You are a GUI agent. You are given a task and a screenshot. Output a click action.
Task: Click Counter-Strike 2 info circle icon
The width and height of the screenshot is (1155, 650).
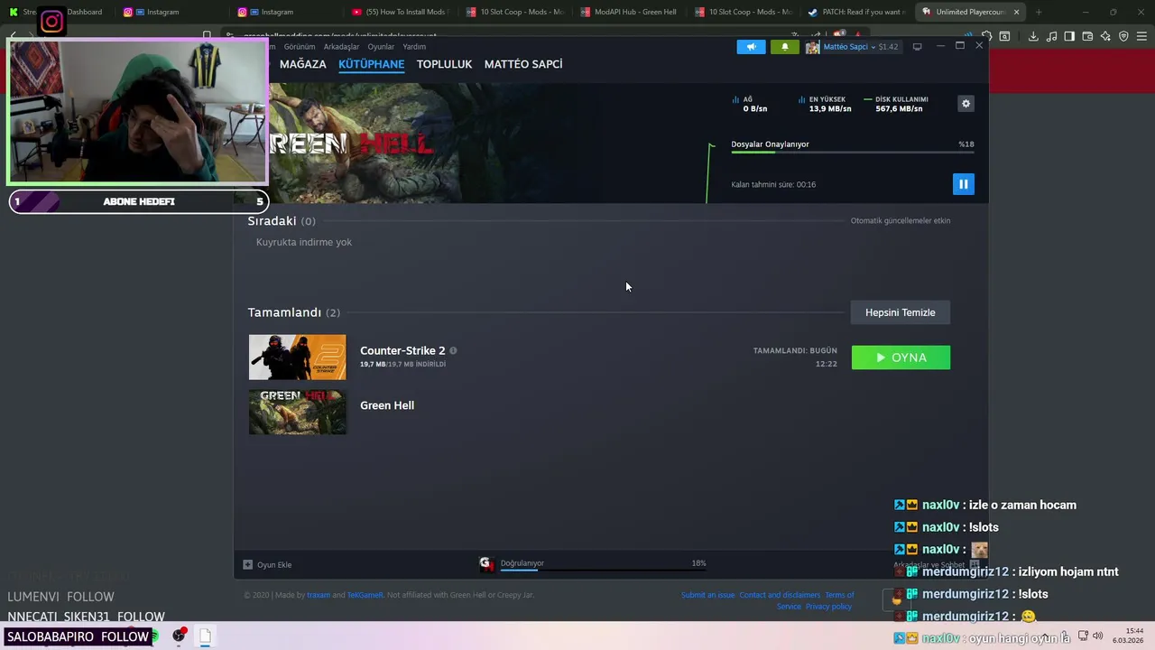click(x=453, y=350)
